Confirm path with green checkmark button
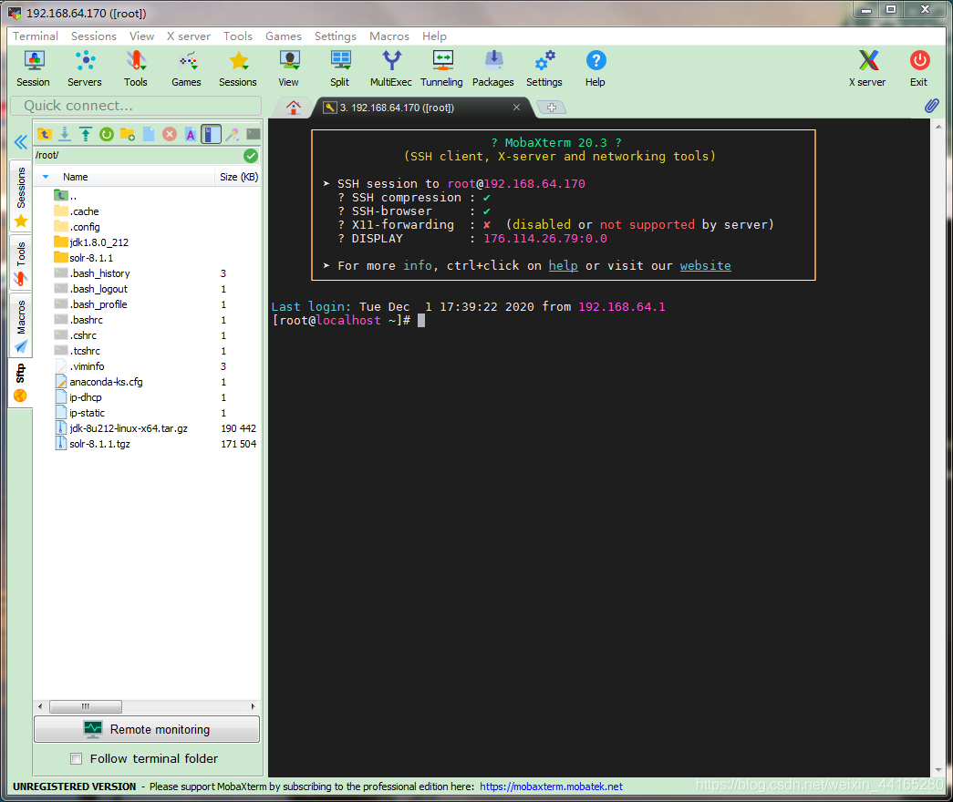The height and width of the screenshot is (802, 953). point(251,156)
